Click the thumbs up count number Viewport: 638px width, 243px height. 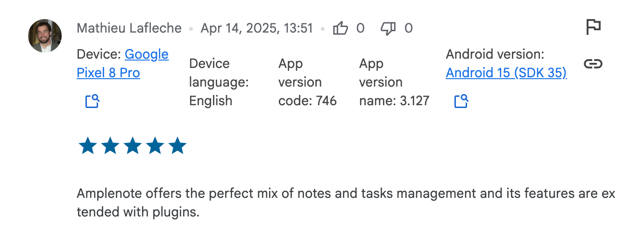point(360,28)
